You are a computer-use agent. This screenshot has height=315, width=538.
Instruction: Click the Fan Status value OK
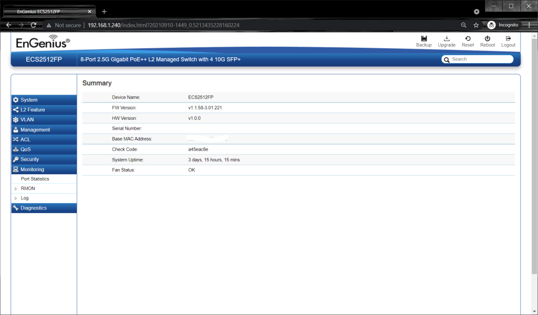tap(191, 170)
